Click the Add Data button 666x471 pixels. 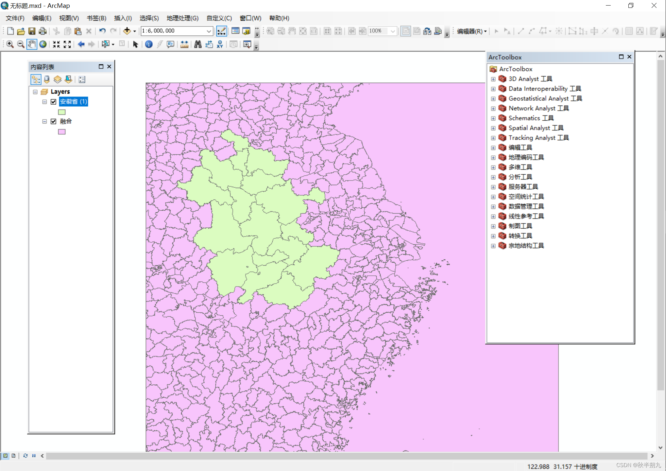127,31
